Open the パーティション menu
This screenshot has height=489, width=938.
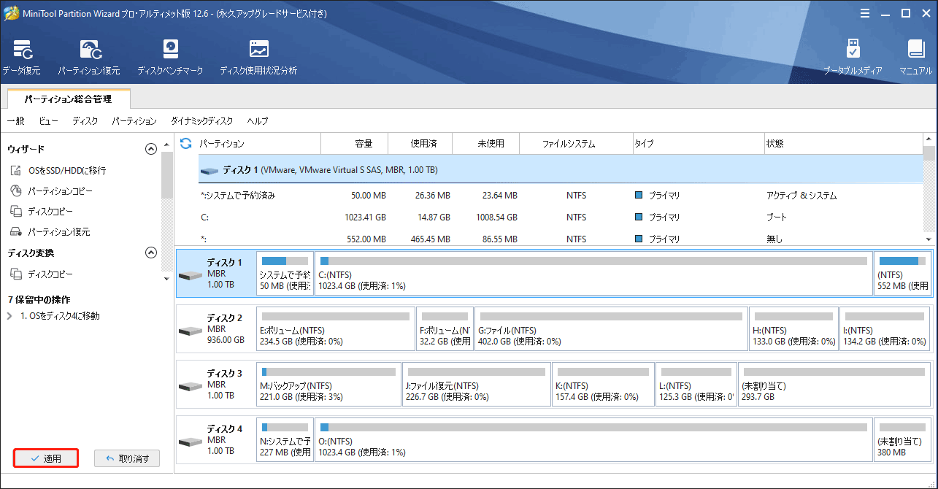pyautogui.click(x=134, y=121)
